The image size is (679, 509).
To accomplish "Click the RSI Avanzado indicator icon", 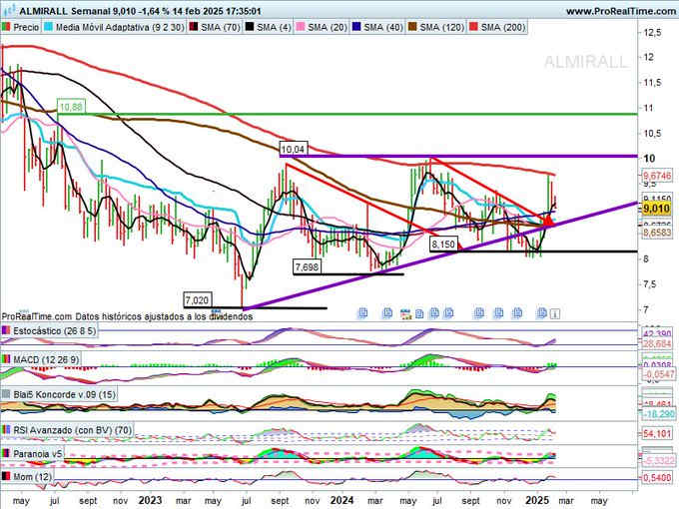I will click(6, 430).
